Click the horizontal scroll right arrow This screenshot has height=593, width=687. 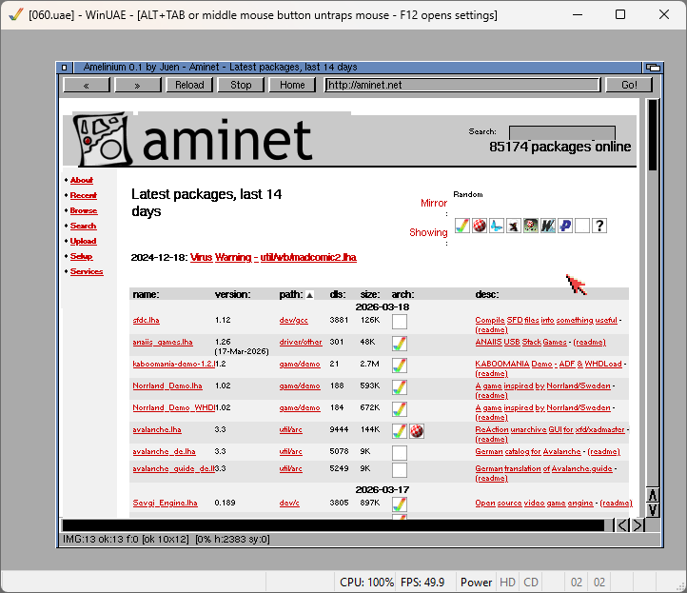pyautogui.click(x=638, y=525)
